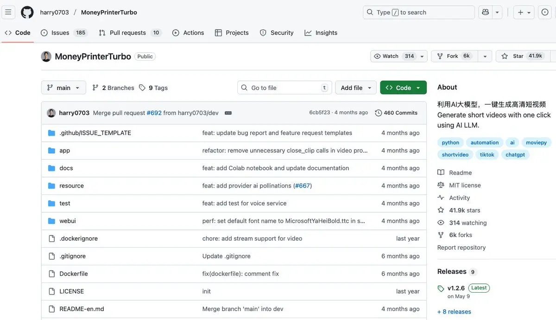Open the 9 Tags link

point(153,88)
